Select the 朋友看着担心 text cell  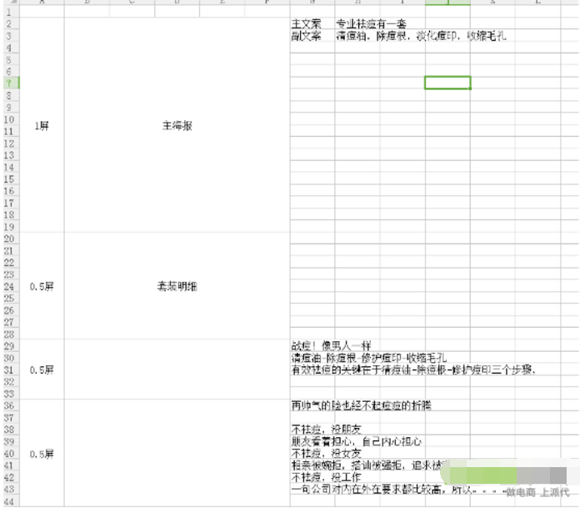(345, 442)
